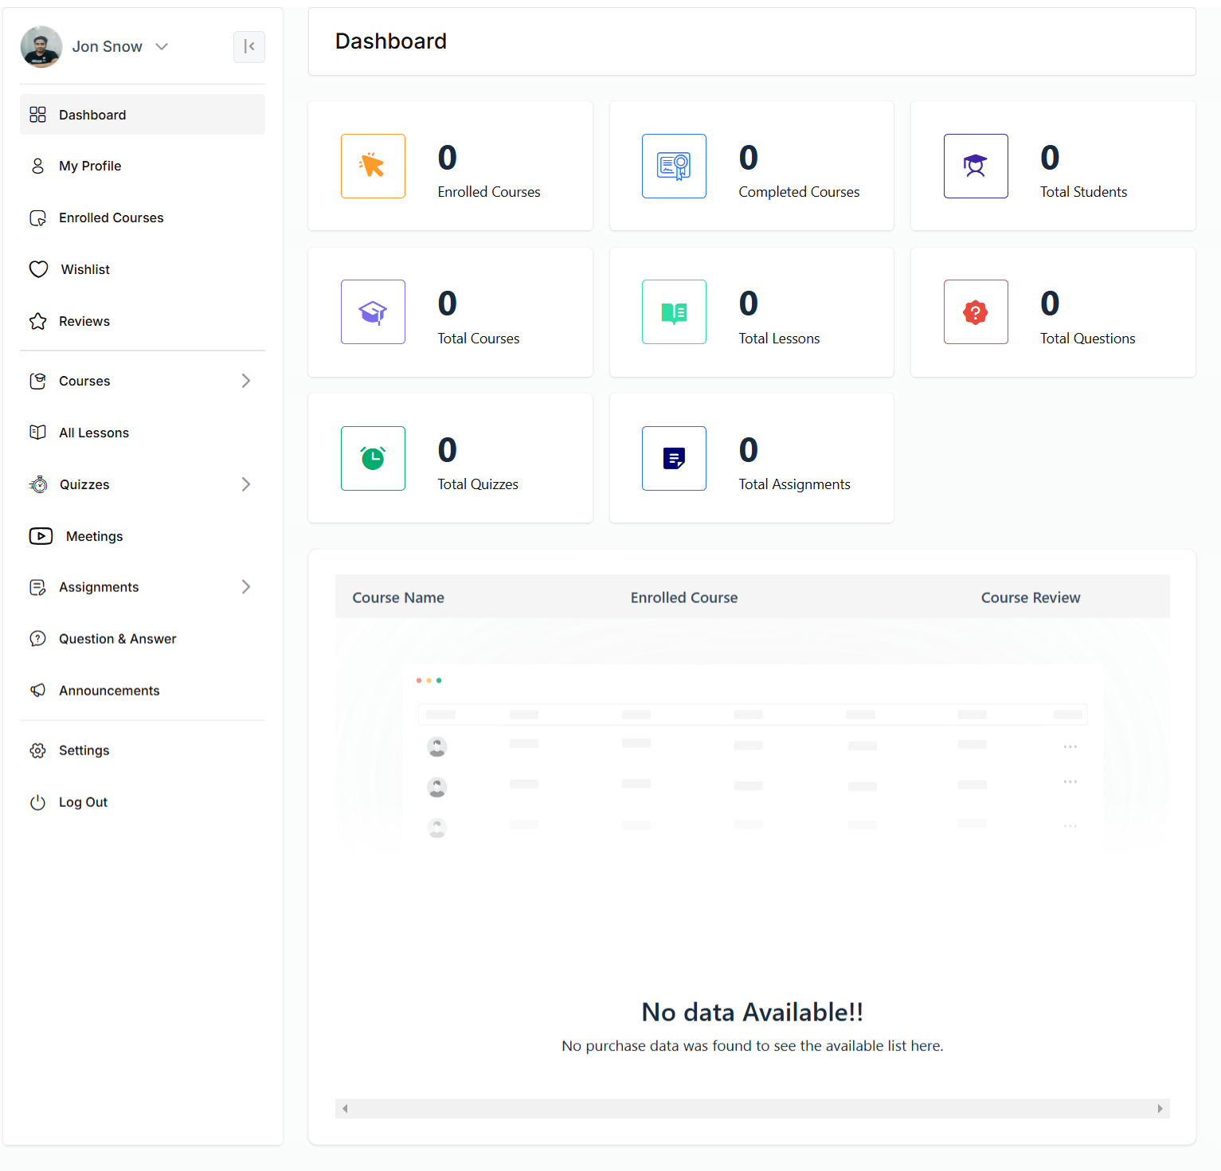Open the Wishlist heart icon
Image resolution: width=1221 pixels, height=1171 pixels.
click(x=38, y=269)
